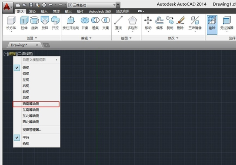The width and height of the screenshot is (236, 165).
Task: Open the dropdown arrow under 移动
Action: pyautogui.click(x=148, y=31)
